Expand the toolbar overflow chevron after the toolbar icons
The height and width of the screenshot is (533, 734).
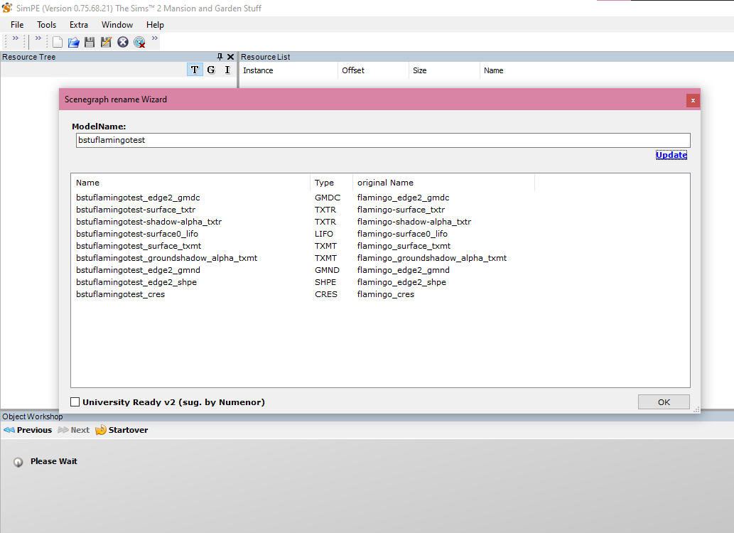point(155,39)
